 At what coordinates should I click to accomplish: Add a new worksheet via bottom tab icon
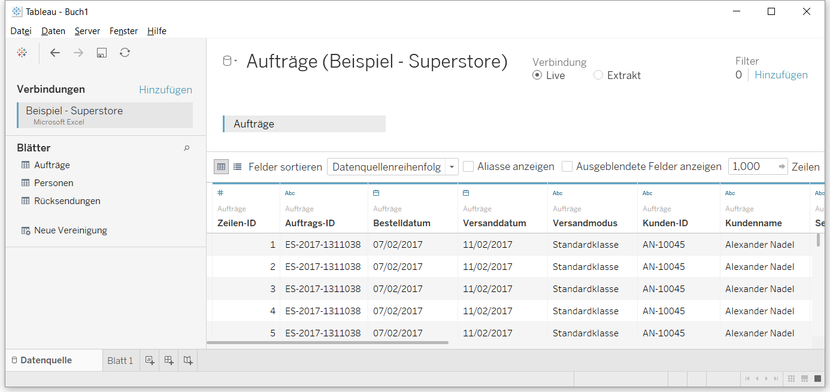150,360
